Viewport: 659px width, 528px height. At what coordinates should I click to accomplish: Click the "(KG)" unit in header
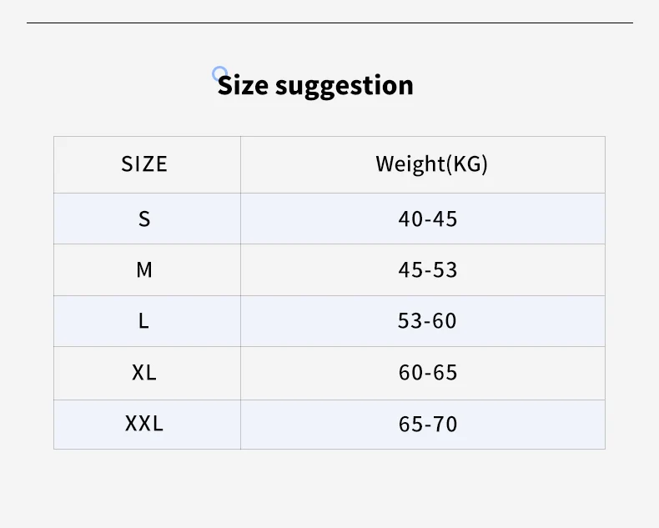pos(467,164)
